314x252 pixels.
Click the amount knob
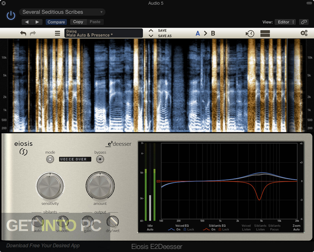coord(100,186)
